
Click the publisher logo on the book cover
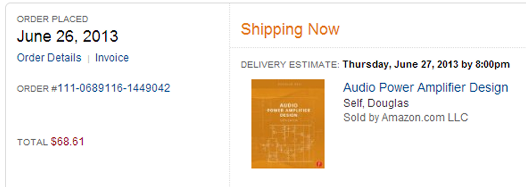(320, 164)
